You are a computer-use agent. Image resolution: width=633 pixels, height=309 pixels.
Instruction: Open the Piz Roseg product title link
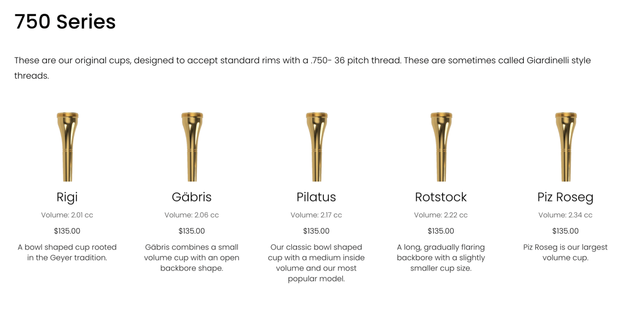coord(565,197)
